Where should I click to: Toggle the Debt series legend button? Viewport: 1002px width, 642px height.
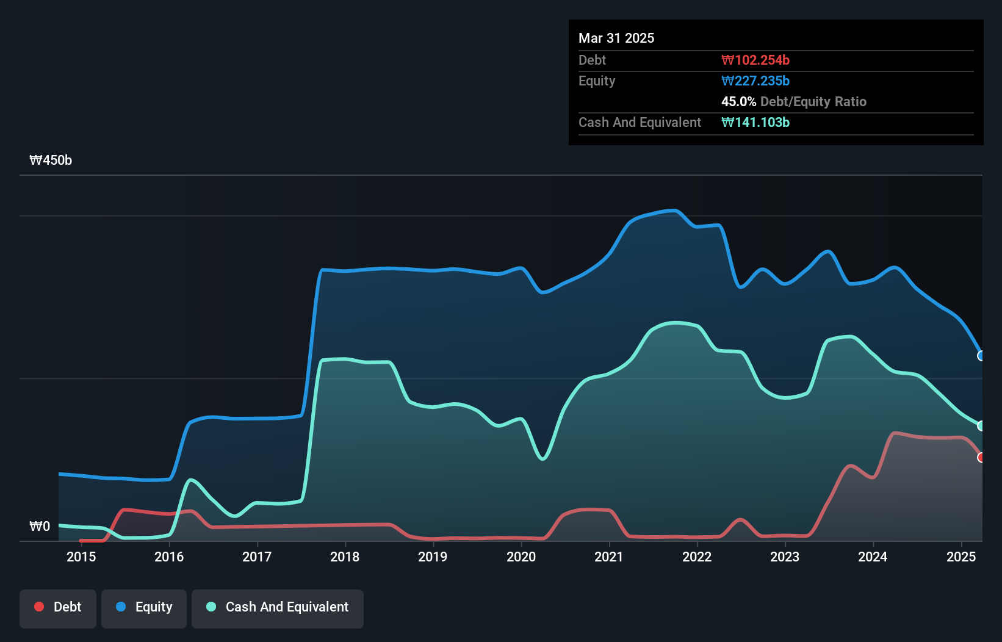click(58, 608)
